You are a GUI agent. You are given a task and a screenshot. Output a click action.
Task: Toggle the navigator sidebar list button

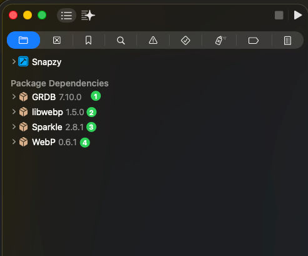[x=66, y=16]
